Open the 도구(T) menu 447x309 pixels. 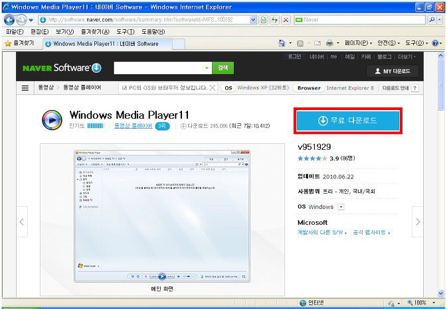(126, 32)
